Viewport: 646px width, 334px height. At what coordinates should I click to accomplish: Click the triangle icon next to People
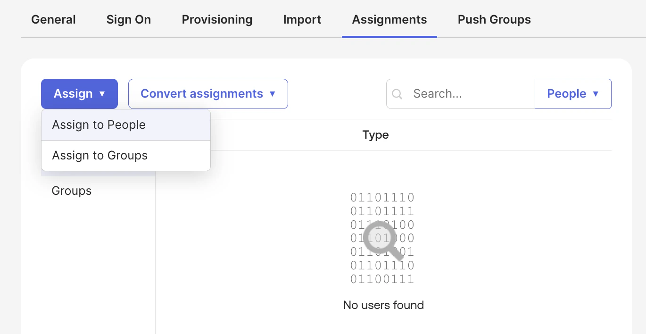pos(596,94)
